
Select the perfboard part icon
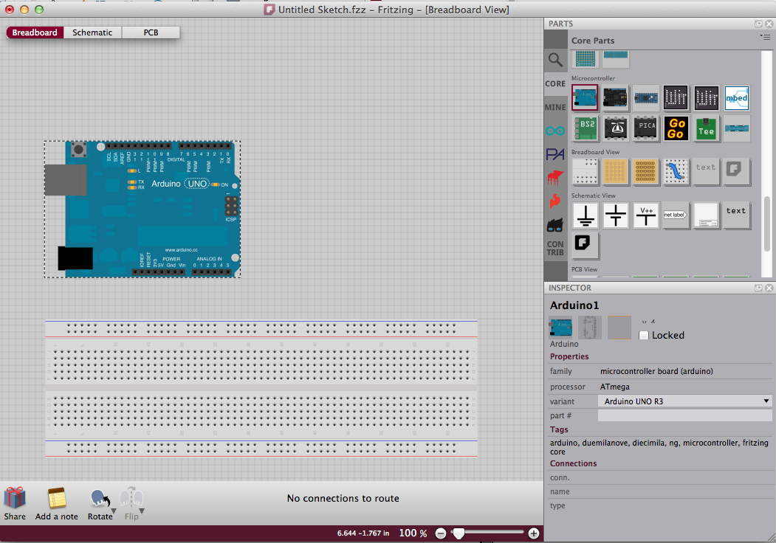click(x=615, y=171)
